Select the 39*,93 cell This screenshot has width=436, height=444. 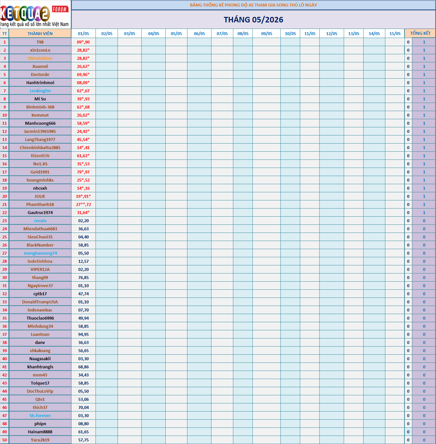click(83, 99)
